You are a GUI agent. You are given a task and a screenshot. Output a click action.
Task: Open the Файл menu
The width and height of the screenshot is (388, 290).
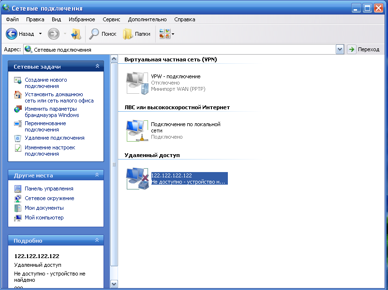(x=12, y=19)
